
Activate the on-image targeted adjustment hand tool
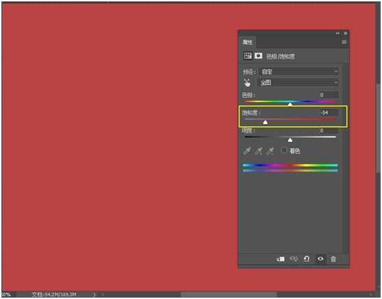click(247, 83)
